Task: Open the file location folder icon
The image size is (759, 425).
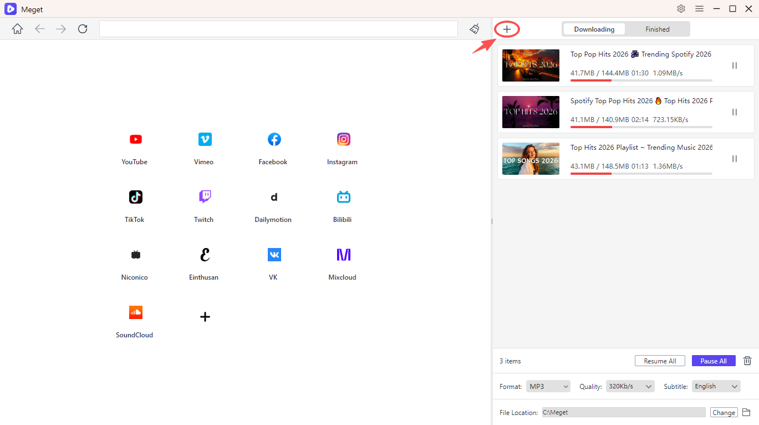Action: coord(746,412)
